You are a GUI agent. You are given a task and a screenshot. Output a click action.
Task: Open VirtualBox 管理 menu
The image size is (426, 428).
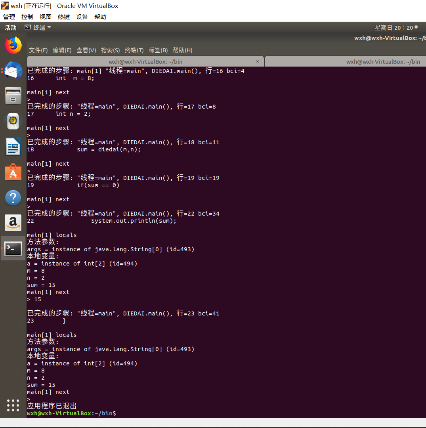tap(9, 17)
